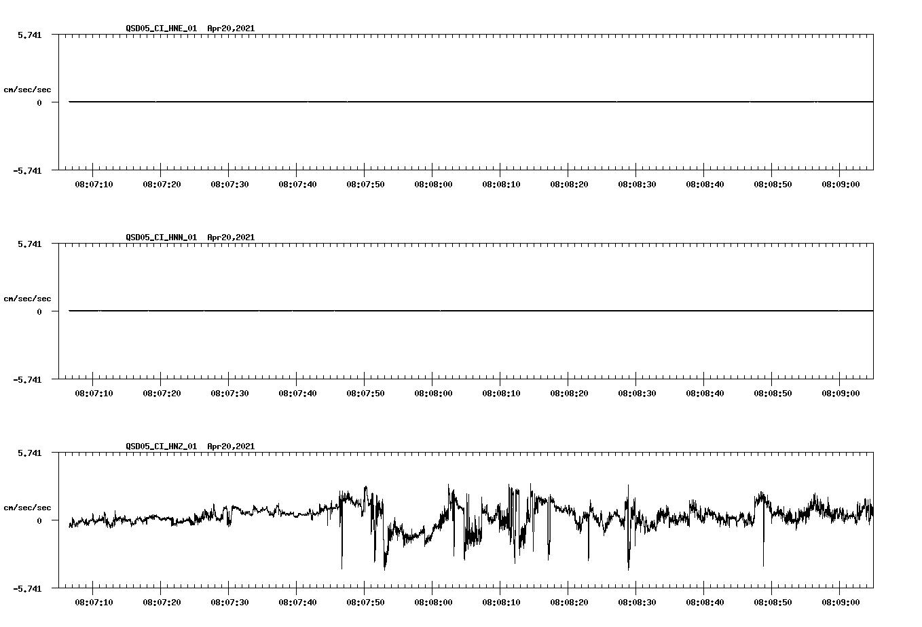
Task: Click the Apr20,2021 date on the HNZ plot
Action: 231,446
